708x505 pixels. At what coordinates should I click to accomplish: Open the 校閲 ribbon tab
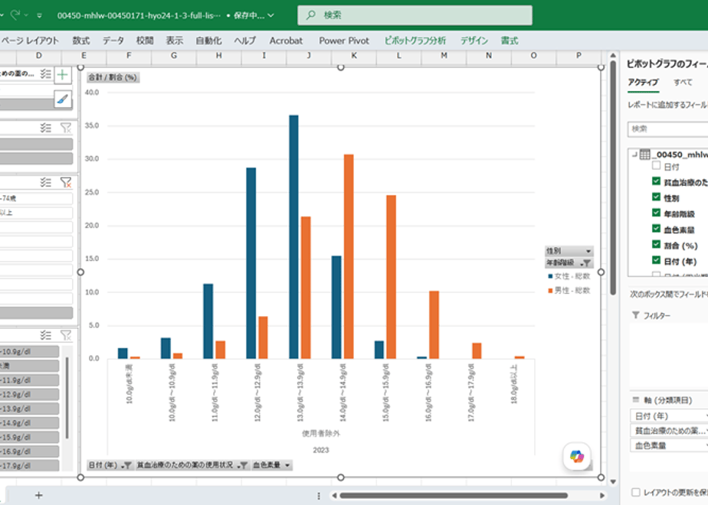tap(145, 41)
